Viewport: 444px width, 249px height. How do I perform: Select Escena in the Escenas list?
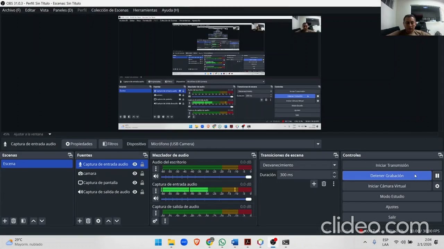pos(37,164)
